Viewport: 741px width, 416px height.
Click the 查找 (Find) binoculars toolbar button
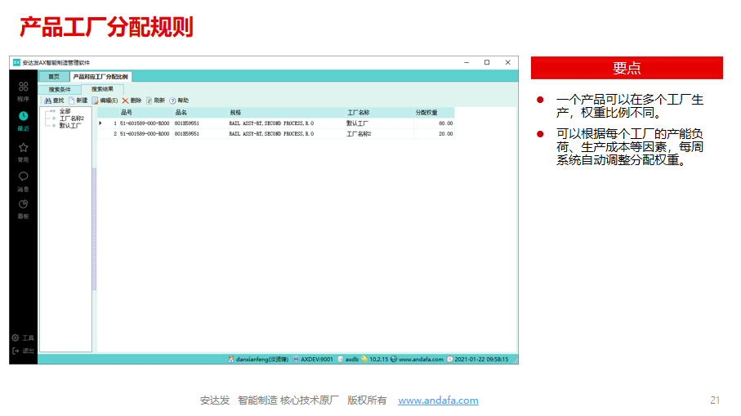point(53,101)
